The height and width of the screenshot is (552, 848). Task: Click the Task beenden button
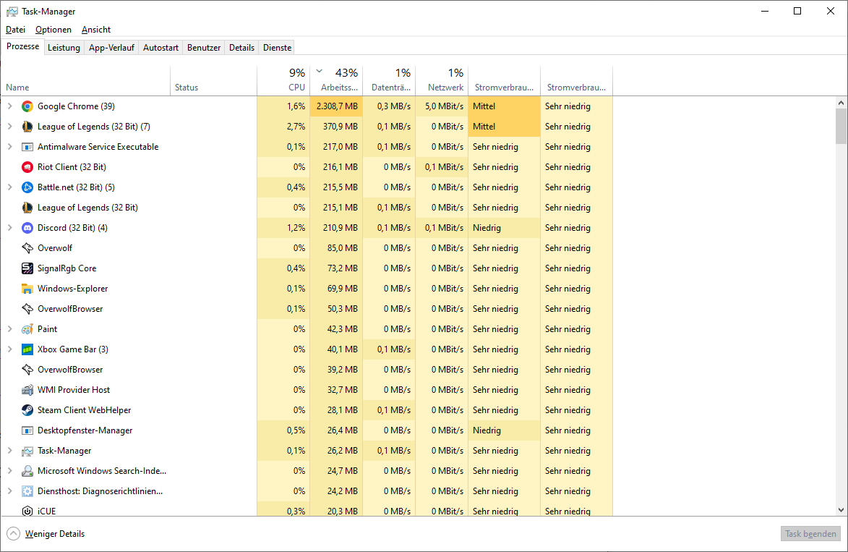(810, 534)
